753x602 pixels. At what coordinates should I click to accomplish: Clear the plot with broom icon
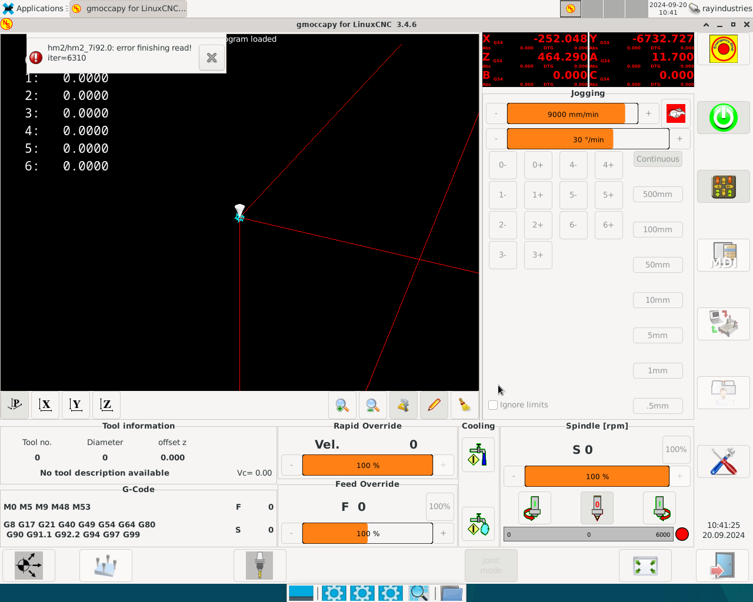click(x=465, y=405)
